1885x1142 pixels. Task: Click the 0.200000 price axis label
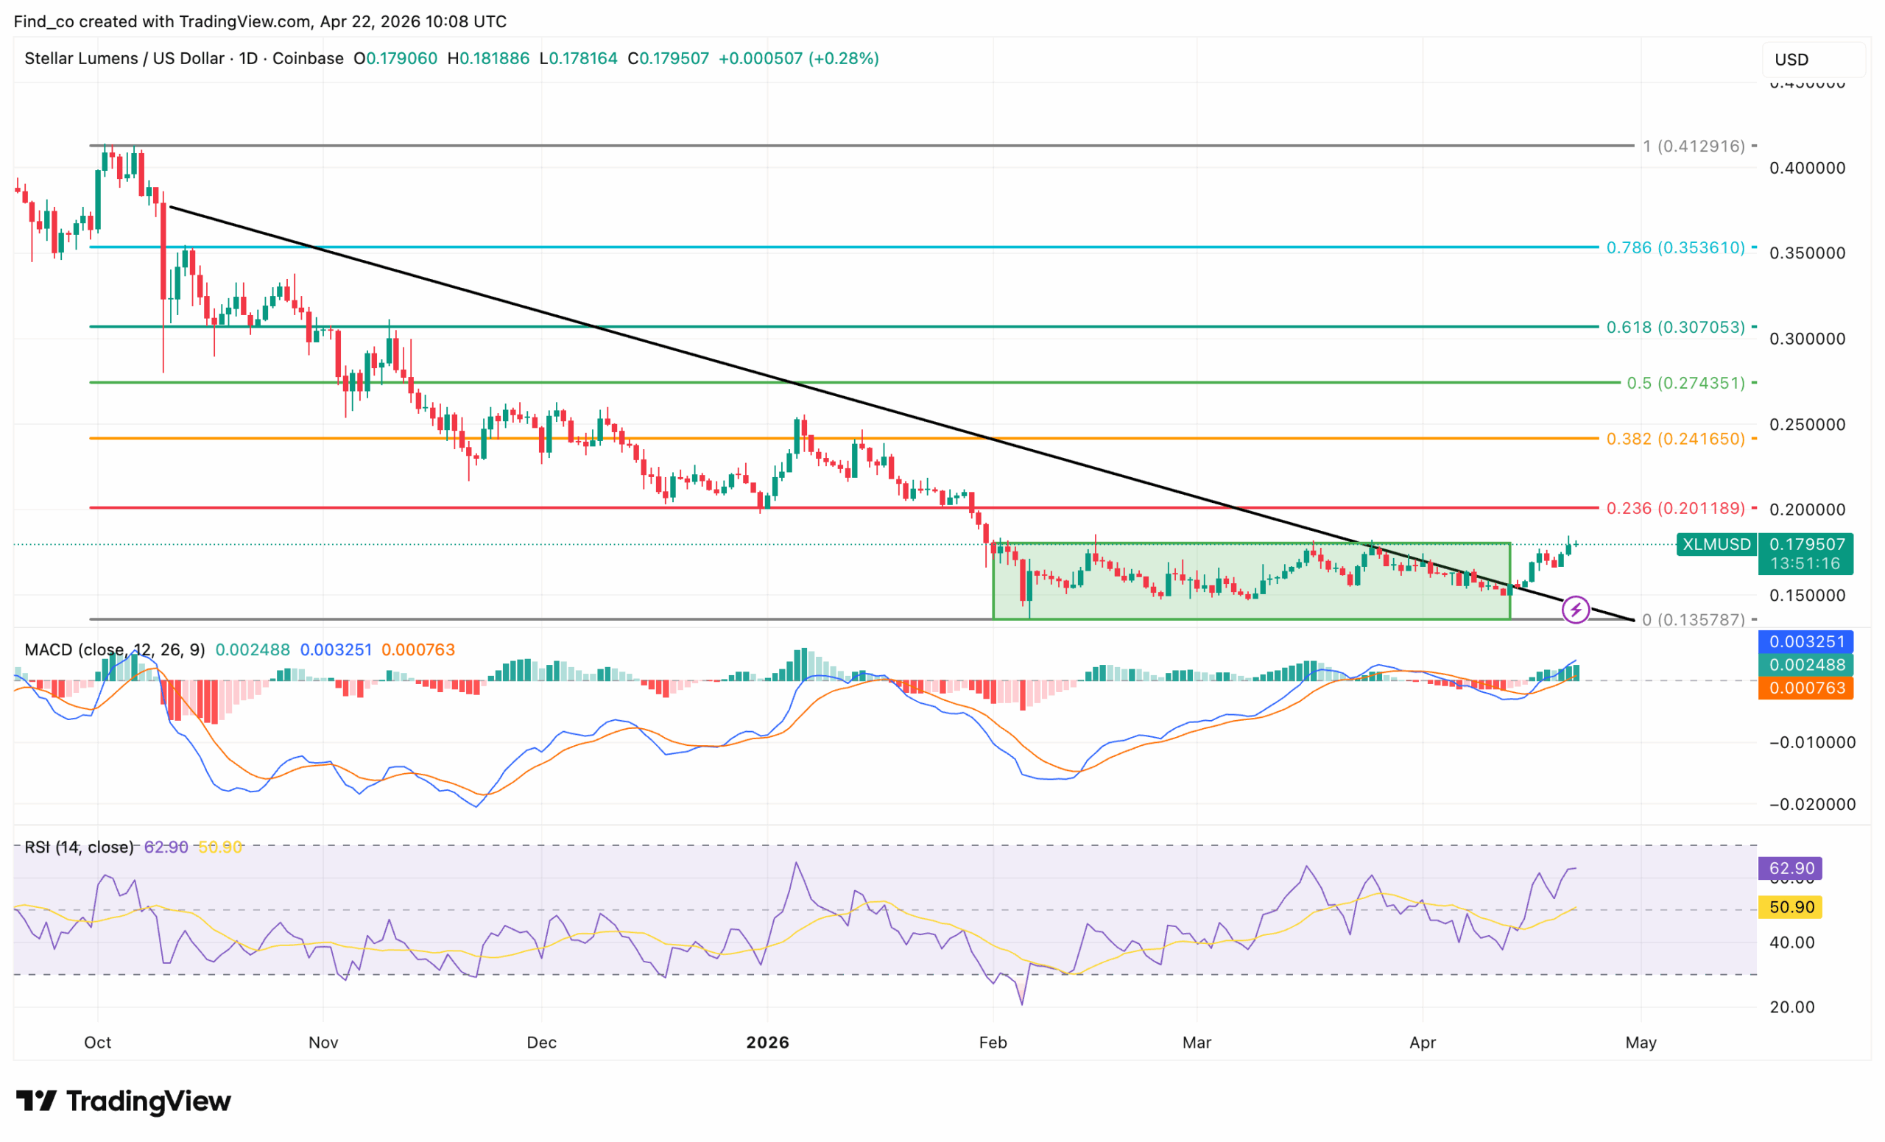coord(1807,509)
